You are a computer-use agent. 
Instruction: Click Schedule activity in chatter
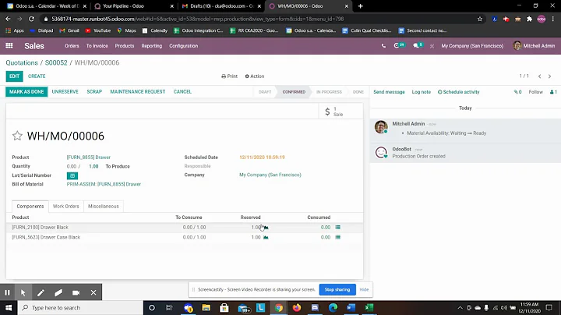point(459,92)
